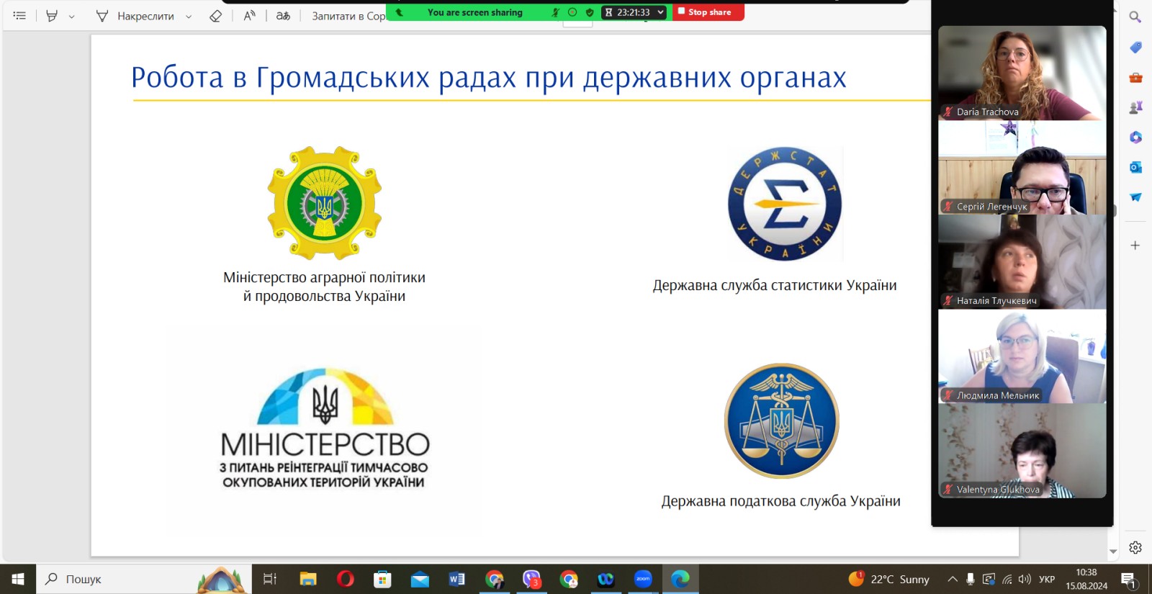Viewport: 1152px width, 594px height.
Task: Click the Пошук taskbar search box
Action: tap(144, 579)
